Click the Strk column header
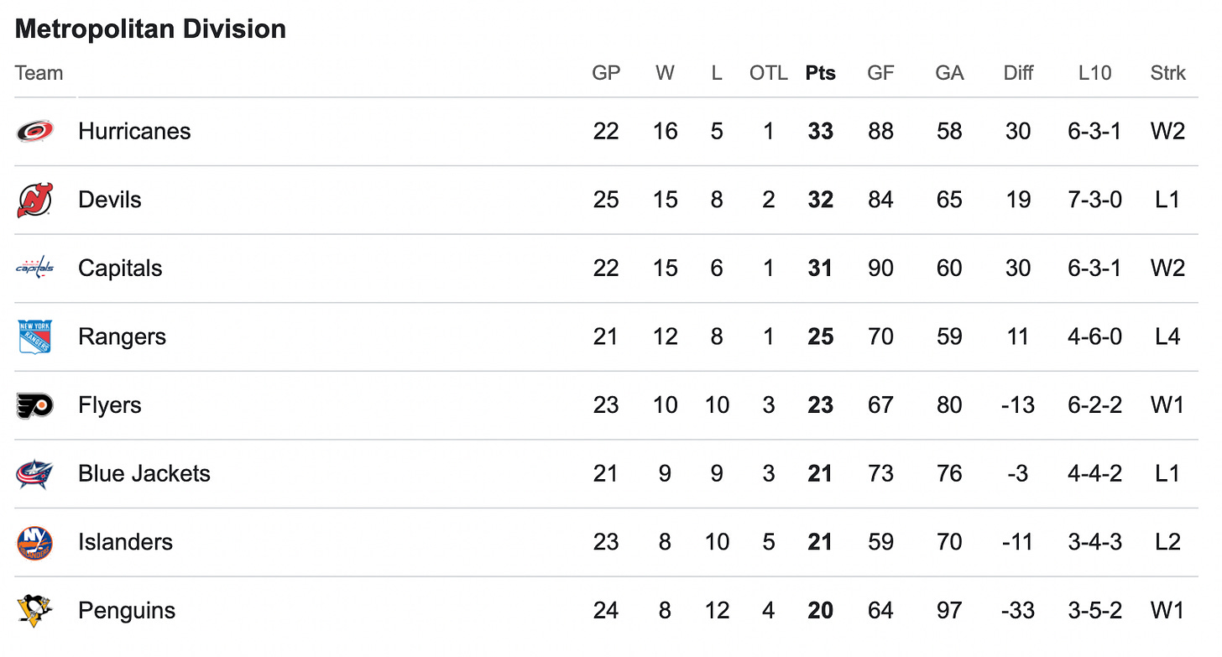 click(1167, 73)
